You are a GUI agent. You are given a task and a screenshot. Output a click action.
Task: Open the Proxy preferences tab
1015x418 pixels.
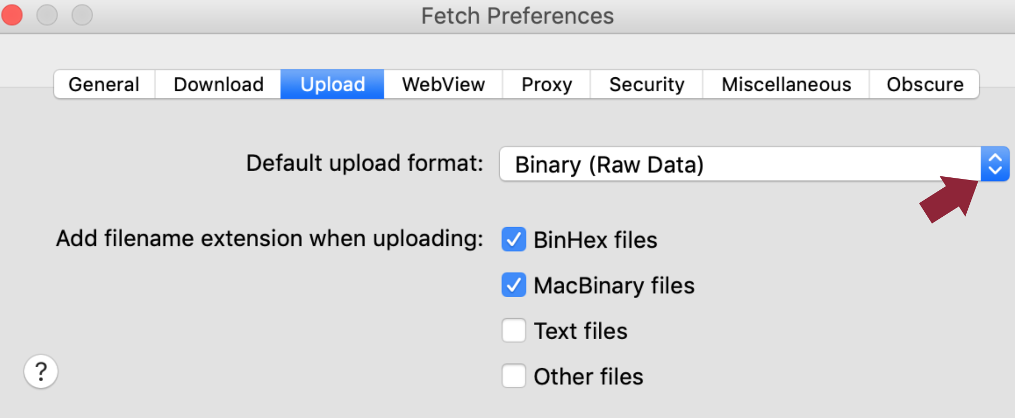click(x=546, y=84)
